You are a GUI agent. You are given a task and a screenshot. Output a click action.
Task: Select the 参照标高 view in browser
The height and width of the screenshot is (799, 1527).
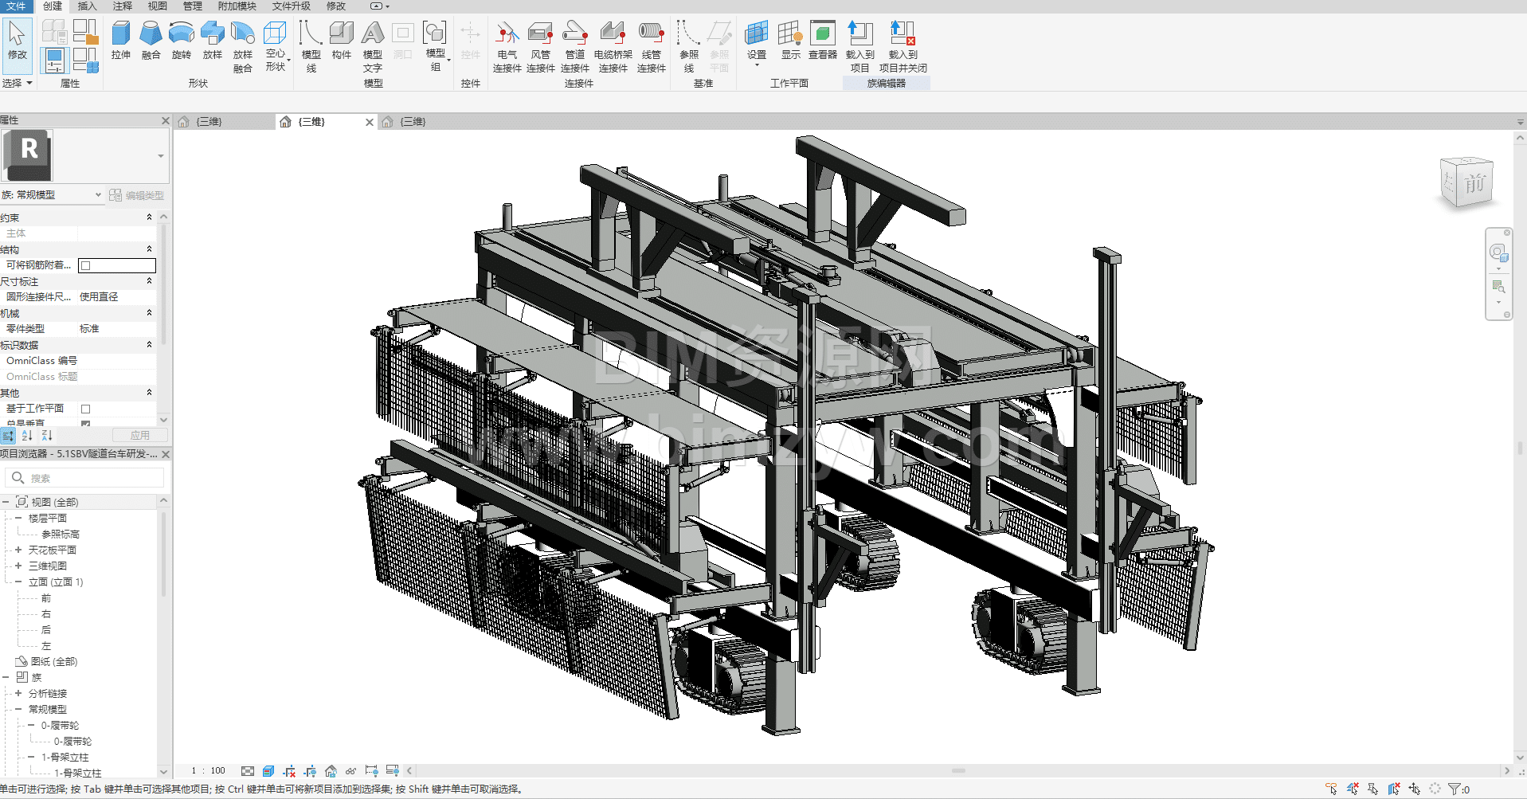[61, 534]
